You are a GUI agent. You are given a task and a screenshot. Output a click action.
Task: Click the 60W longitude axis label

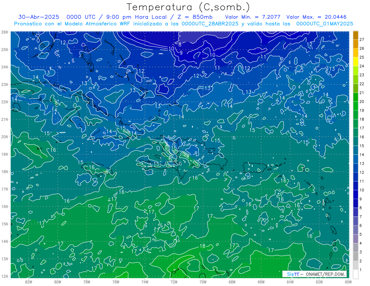[x=348, y=282]
